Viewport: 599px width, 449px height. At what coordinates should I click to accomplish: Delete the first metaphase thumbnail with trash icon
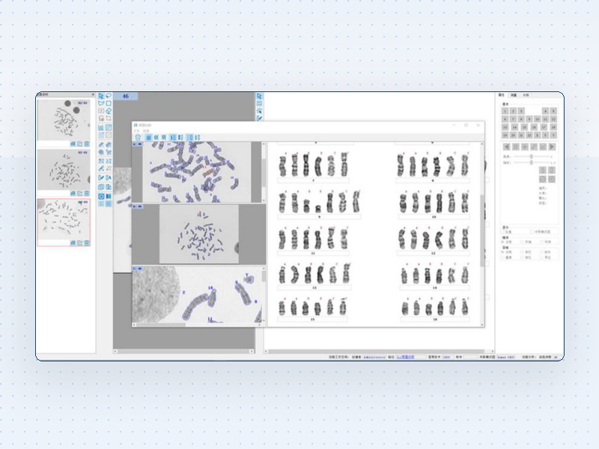tap(86, 144)
